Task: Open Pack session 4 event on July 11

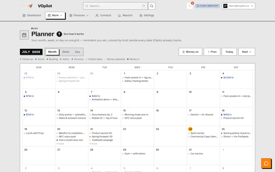Action: pos(236,96)
